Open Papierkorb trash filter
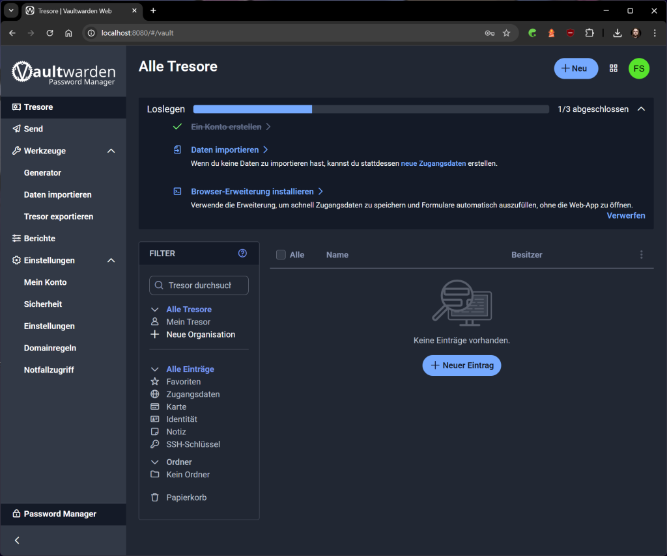Image resolution: width=667 pixels, height=556 pixels. click(x=186, y=497)
